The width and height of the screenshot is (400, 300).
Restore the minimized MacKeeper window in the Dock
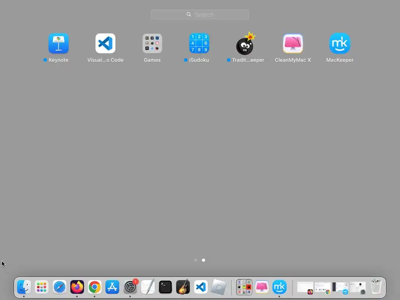(340, 288)
